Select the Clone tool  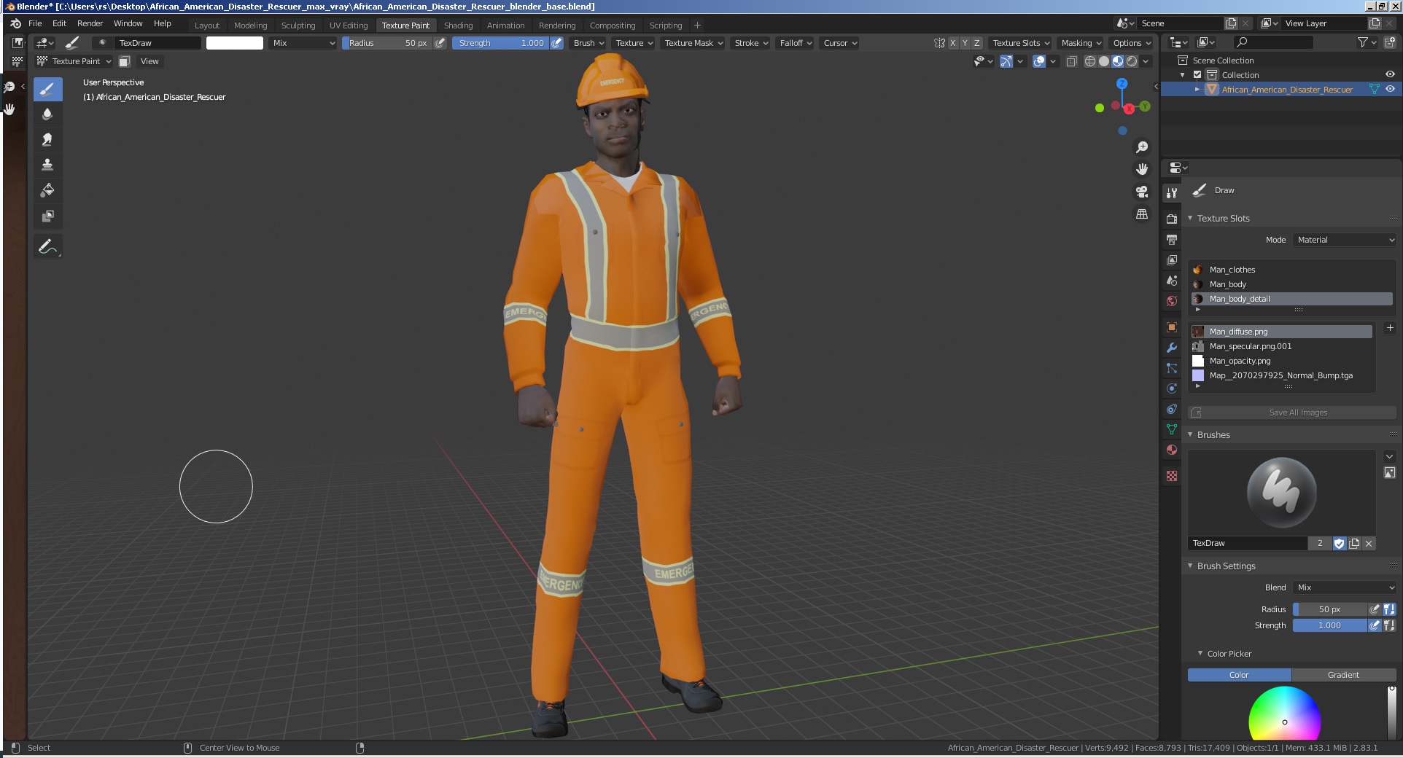click(x=47, y=165)
